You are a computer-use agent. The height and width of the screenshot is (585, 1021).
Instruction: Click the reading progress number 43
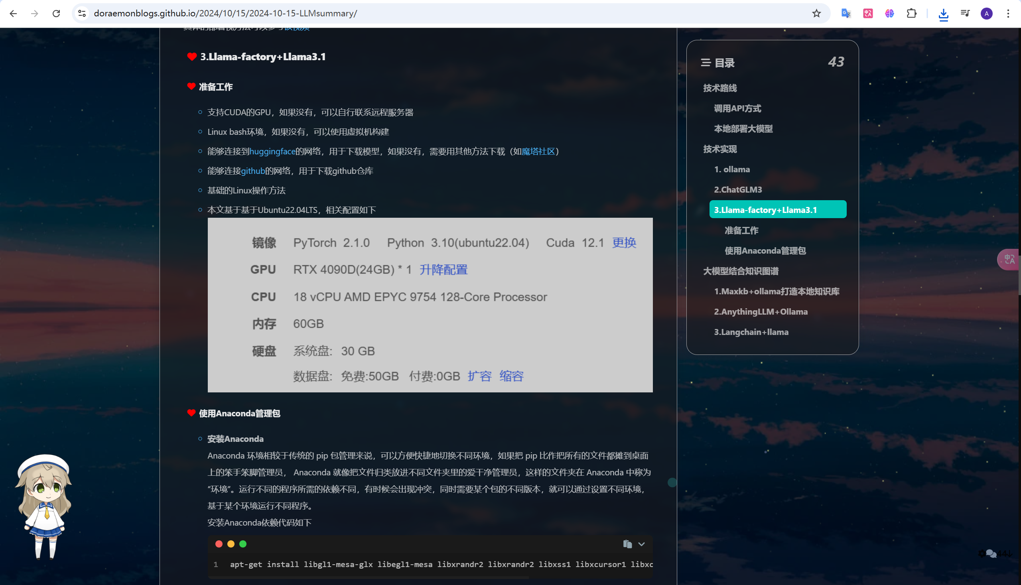[836, 62]
